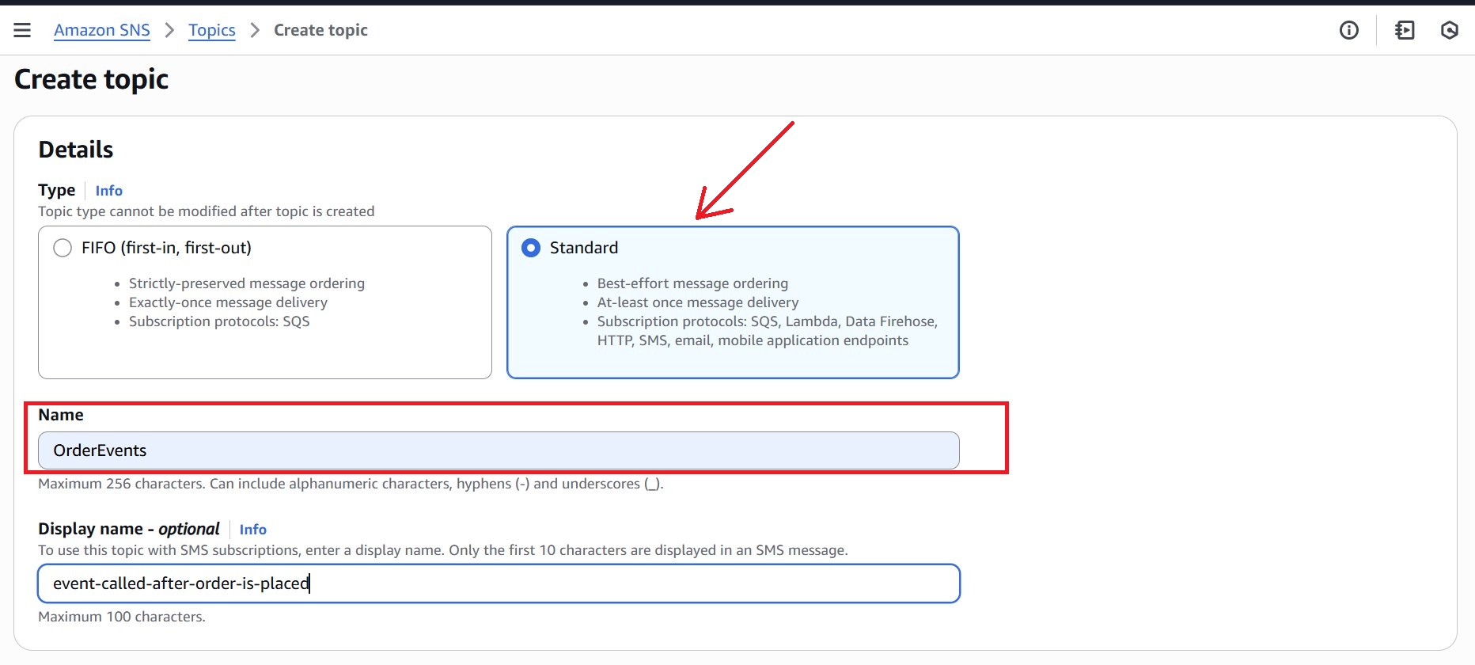
Task: Click the Create topic page heading
Action: click(92, 79)
